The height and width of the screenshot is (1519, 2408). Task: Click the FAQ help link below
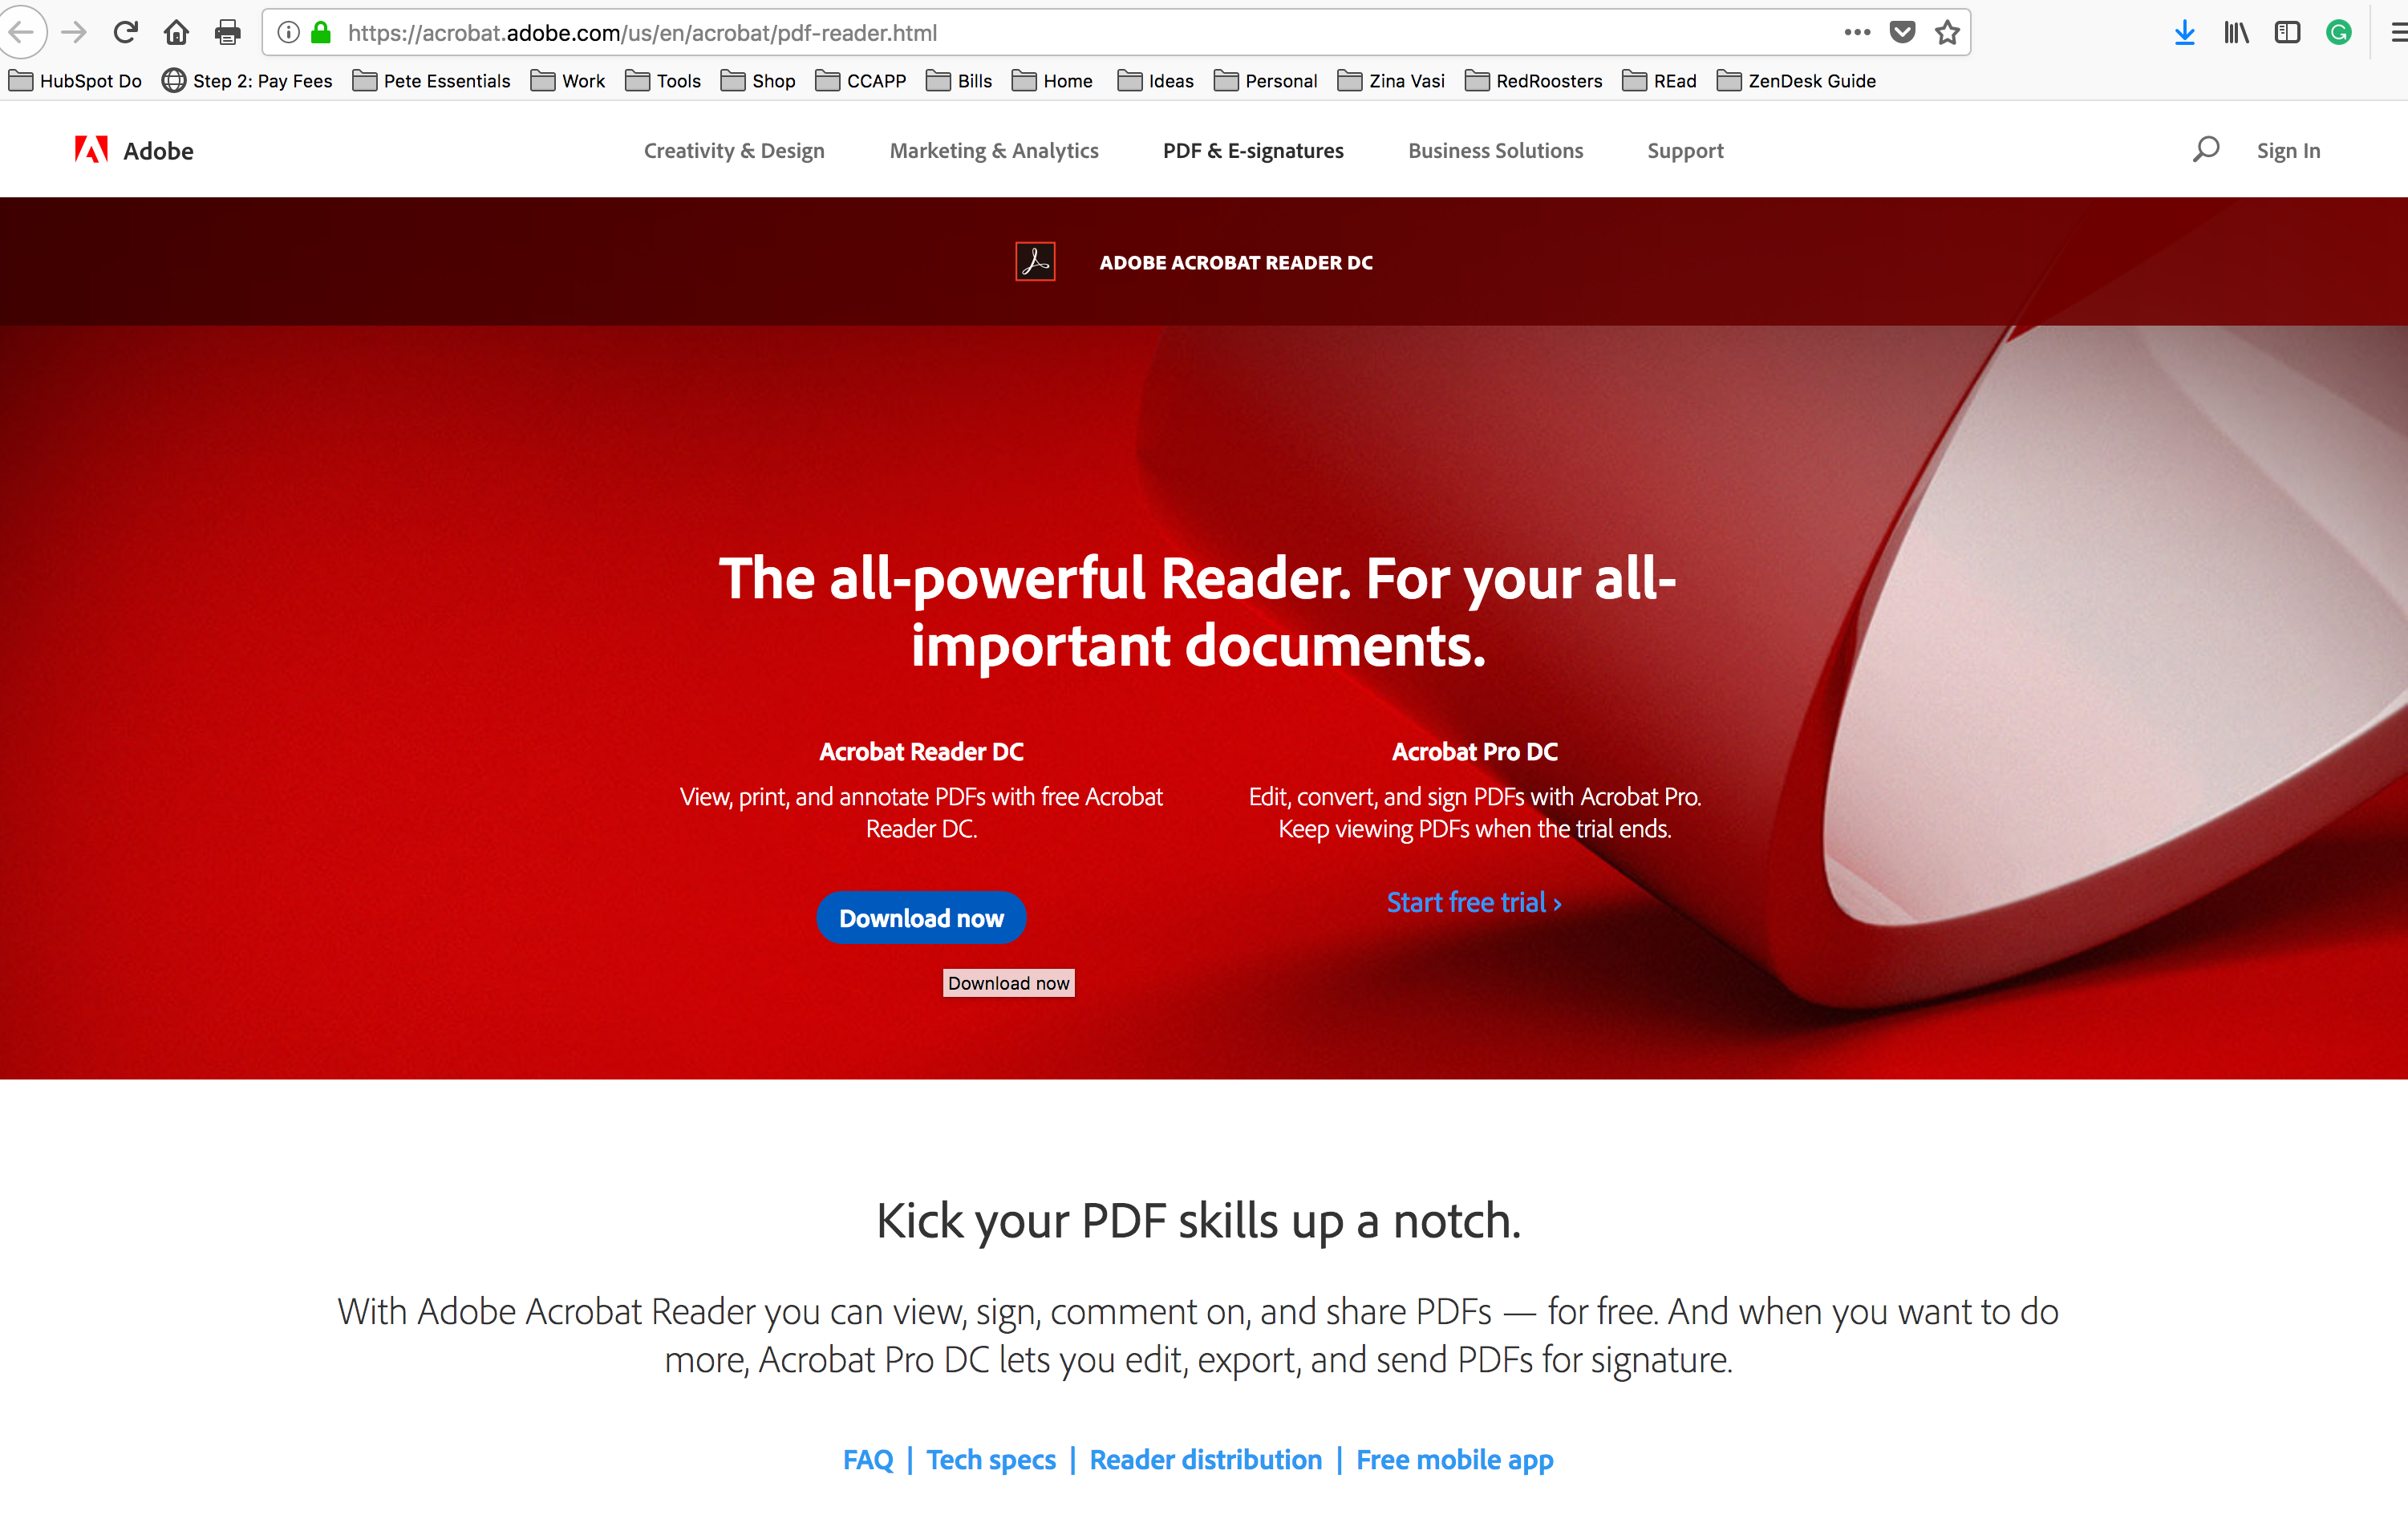coord(866,1458)
